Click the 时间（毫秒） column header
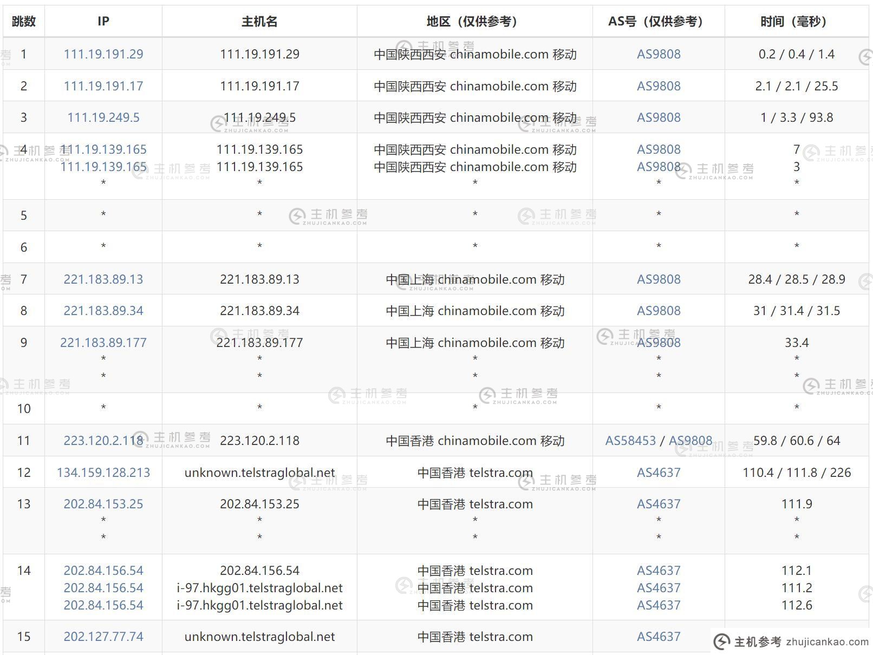This screenshot has width=873, height=655. coord(797,22)
